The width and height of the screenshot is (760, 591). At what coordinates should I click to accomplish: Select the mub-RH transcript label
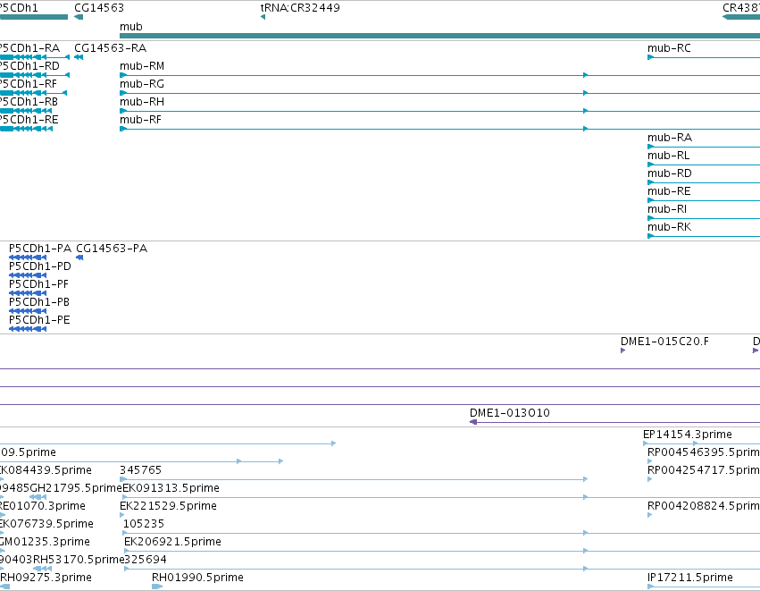pyautogui.click(x=142, y=102)
